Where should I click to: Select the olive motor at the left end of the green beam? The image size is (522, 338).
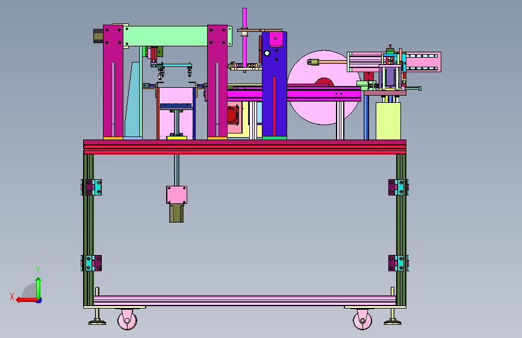coord(98,36)
